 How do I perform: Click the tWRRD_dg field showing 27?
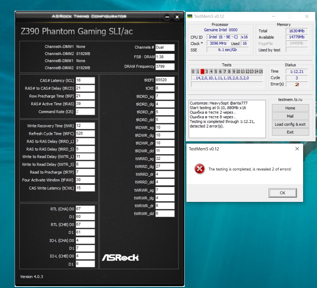tap(165, 166)
